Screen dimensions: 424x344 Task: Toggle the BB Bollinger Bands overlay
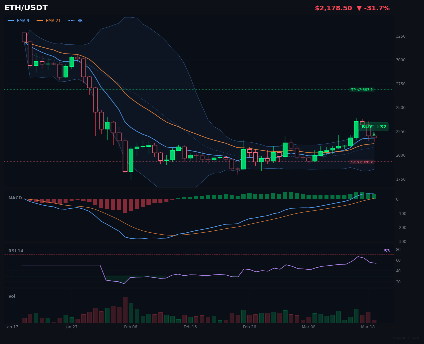(80, 20)
